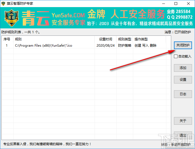This screenshot has height=149, width=195.
Task: Minimize the 旗云智盾防护专家 window
Action: click(x=164, y=4)
